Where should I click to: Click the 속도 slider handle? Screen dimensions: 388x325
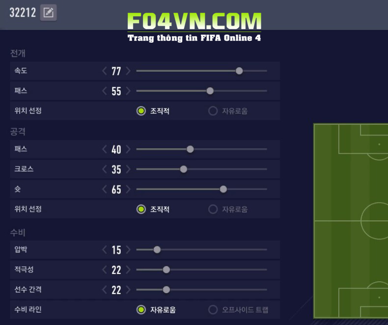coord(239,71)
